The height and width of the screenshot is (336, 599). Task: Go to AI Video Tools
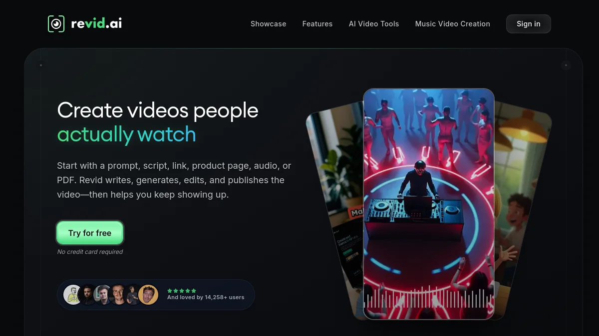coord(374,24)
